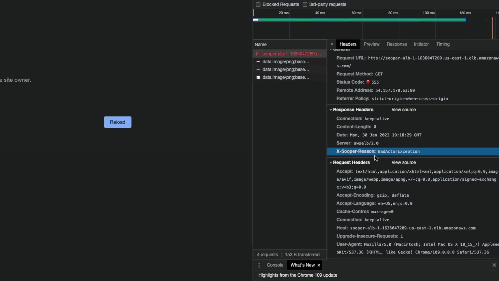The width and height of the screenshot is (499, 281).
Task: Enable the Blocked Requests checkbox
Action: click(258, 4)
